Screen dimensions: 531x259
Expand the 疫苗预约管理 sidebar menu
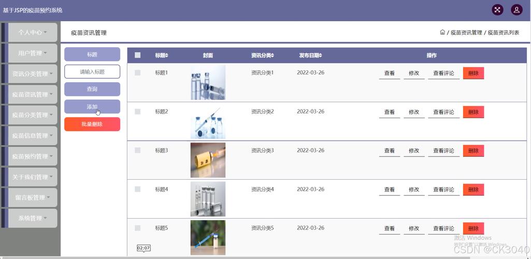click(33, 156)
